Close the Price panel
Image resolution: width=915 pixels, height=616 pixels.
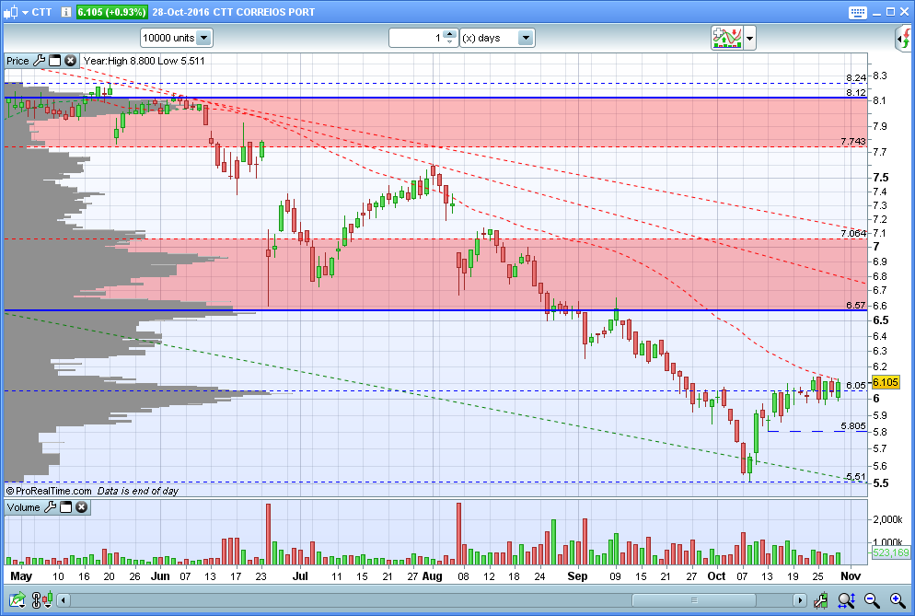point(70,61)
